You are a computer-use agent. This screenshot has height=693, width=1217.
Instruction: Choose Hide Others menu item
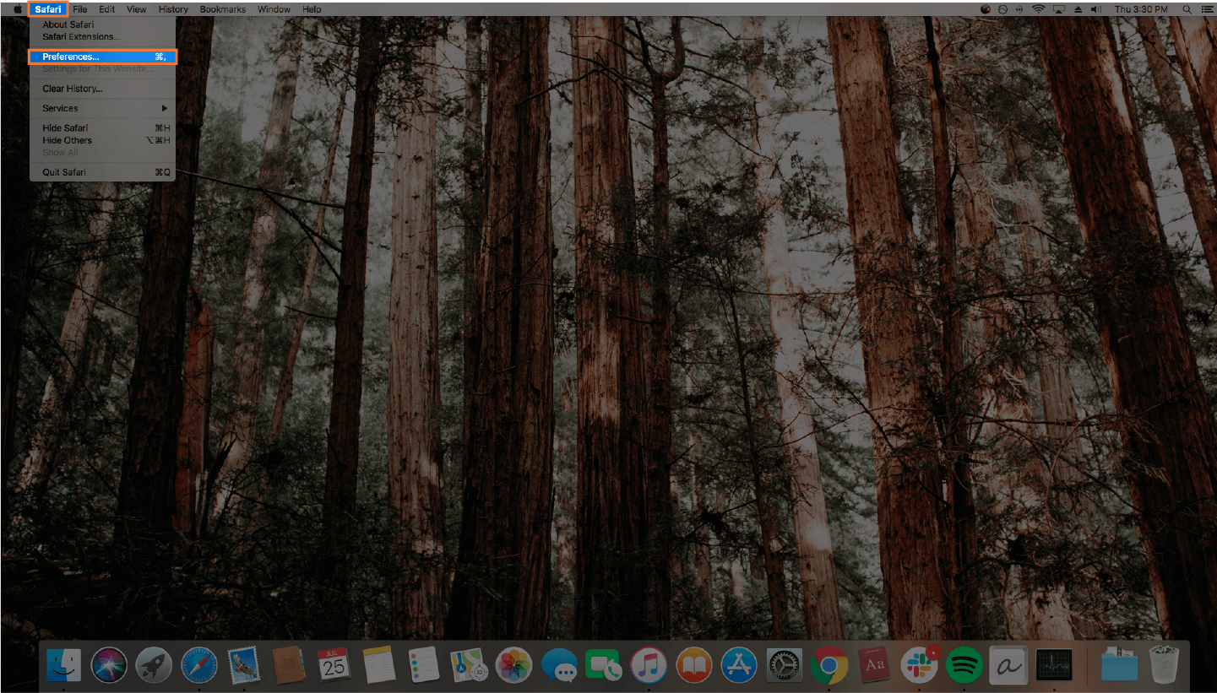click(102, 140)
